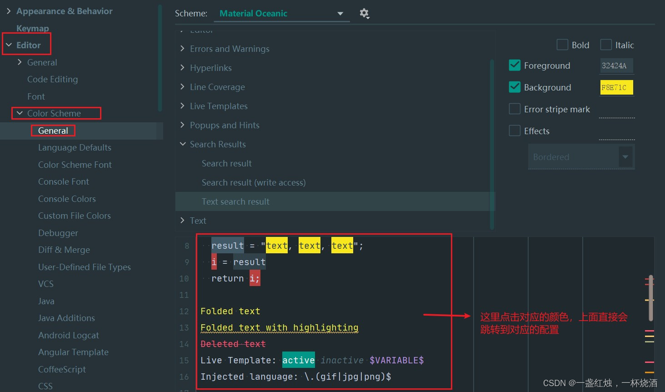665x392 pixels.
Task: Open Code Editing settings
Action: (52, 79)
